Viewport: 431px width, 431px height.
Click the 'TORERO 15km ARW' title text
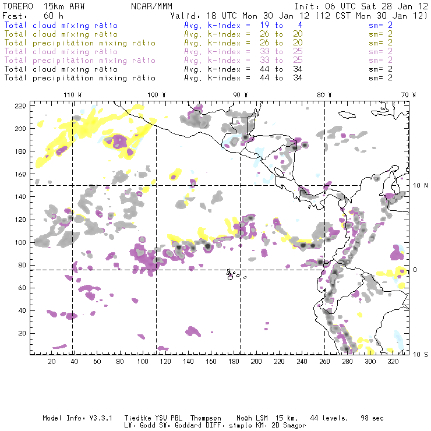click(44, 6)
